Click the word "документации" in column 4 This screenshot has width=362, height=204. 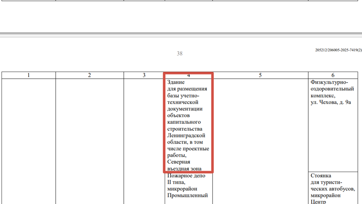[x=185, y=109]
